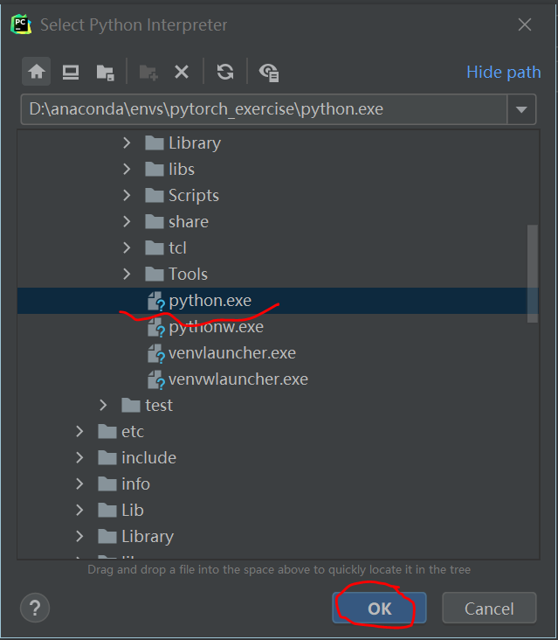Viewport: 558px width, 640px height.
Task: Refresh the file tree
Action: (225, 73)
